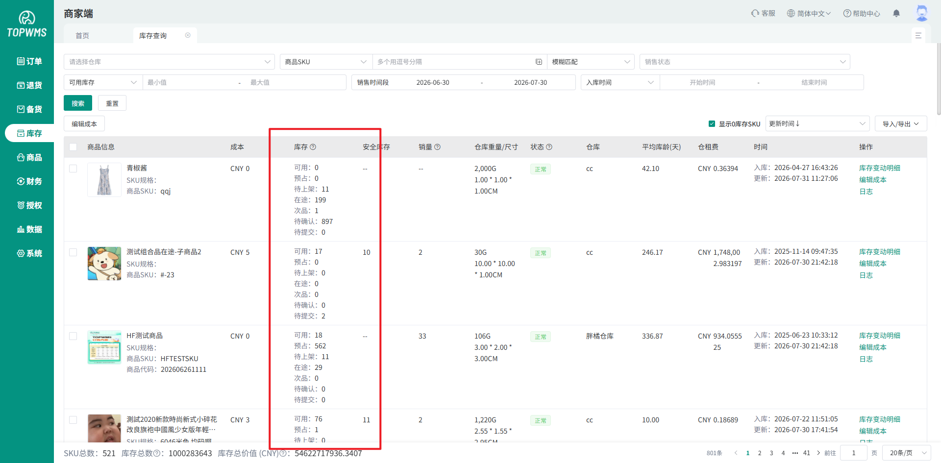This screenshot has width=941, height=463.
Task: Click the 销量 column help icon
Action: tap(438, 147)
